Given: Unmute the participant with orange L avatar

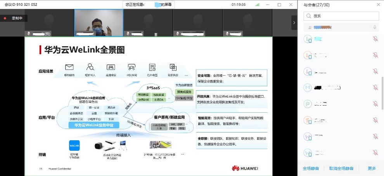Looking at the screenshot, I should point(375,55).
